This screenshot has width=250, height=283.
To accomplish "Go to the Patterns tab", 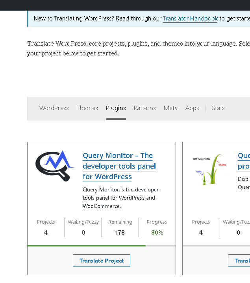I will click(144, 108).
